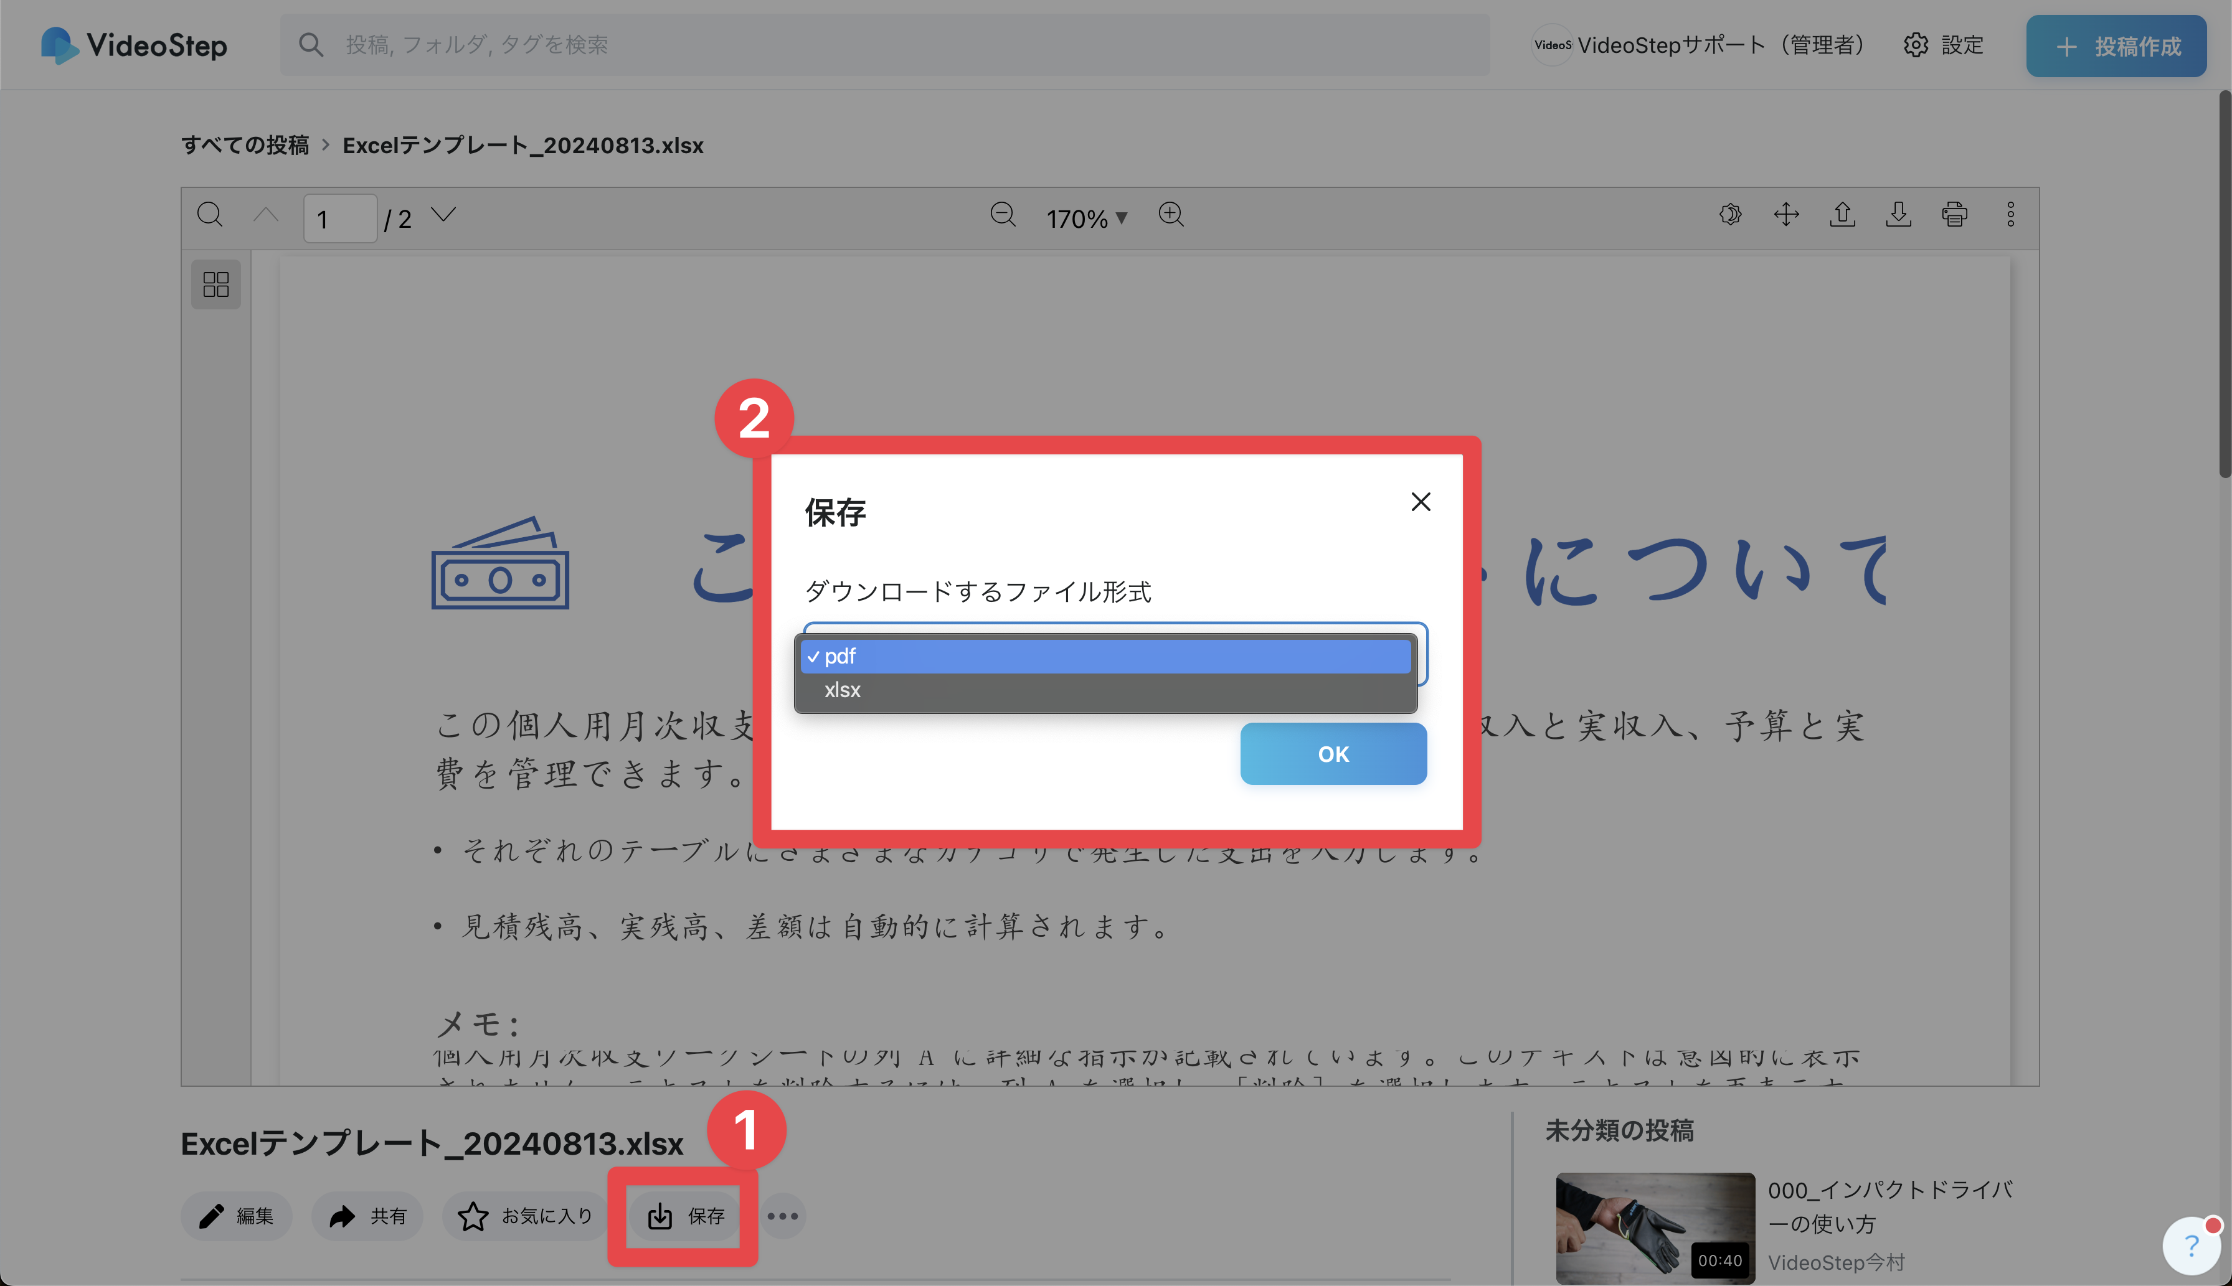The height and width of the screenshot is (1286, 2232).
Task: Open the インパクトドライバー video thumbnail
Action: [x=1654, y=1227]
